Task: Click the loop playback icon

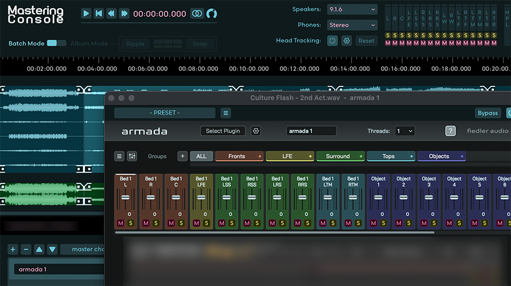Action: [197, 14]
